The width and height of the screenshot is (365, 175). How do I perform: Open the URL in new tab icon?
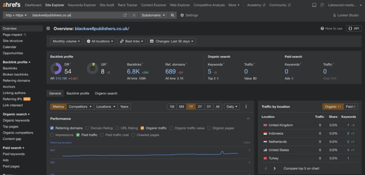125,15
